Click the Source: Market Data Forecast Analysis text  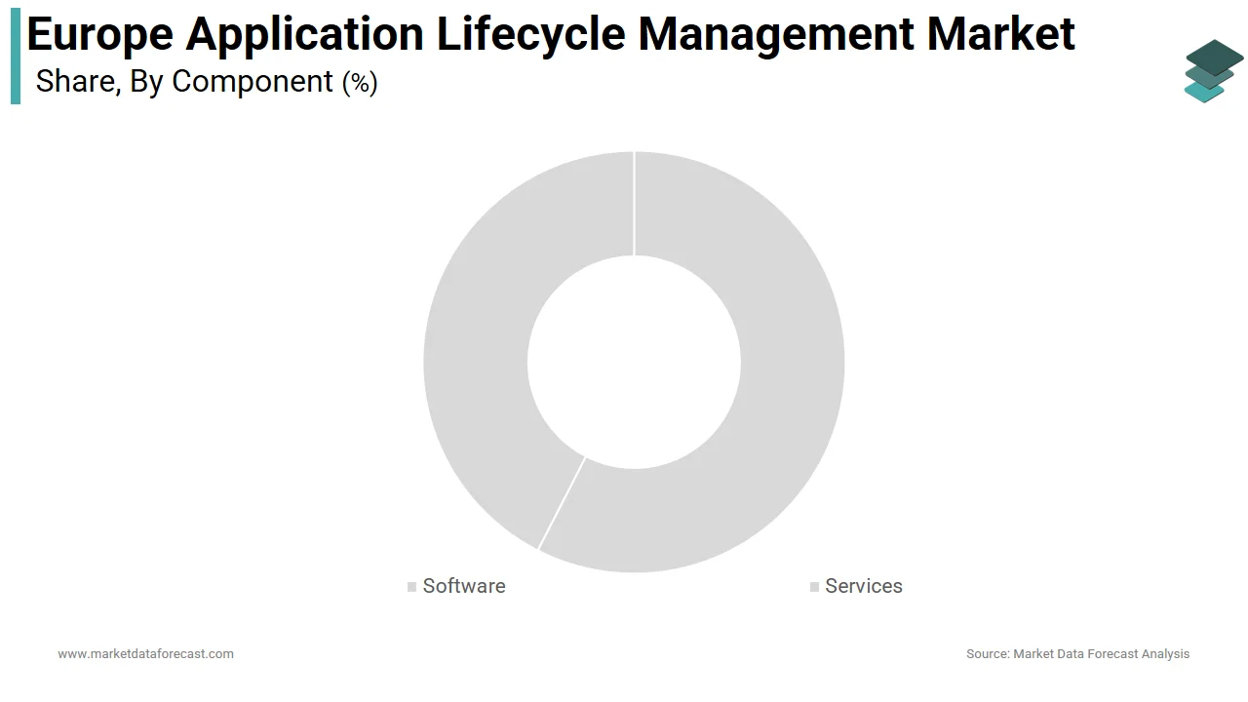(1078, 653)
